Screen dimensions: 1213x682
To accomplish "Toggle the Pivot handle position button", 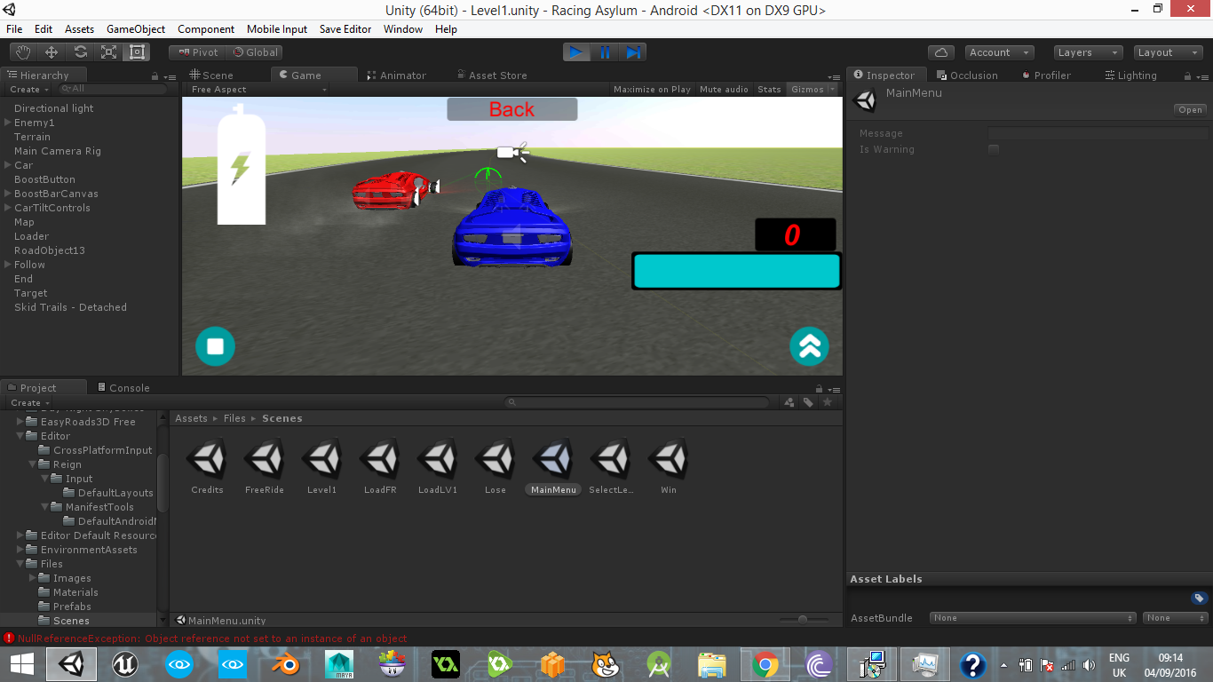I will click(197, 52).
